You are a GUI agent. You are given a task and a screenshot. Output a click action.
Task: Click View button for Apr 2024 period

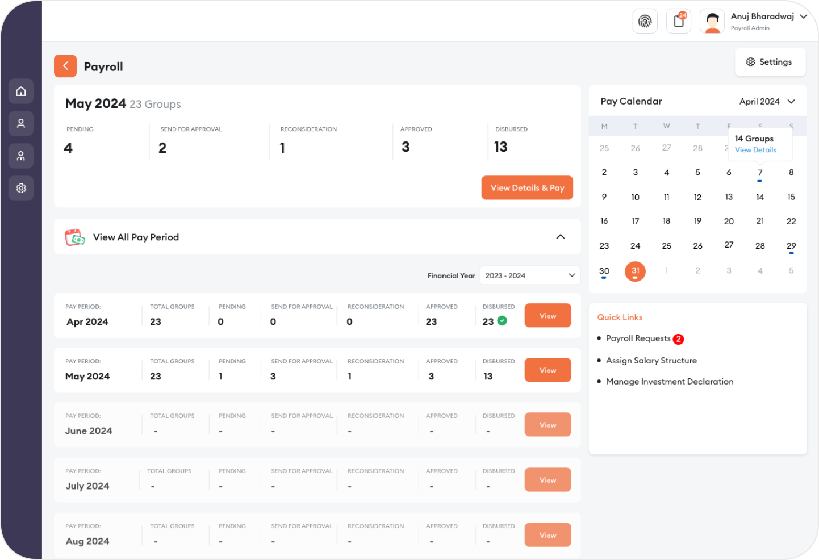click(x=548, y=316)
